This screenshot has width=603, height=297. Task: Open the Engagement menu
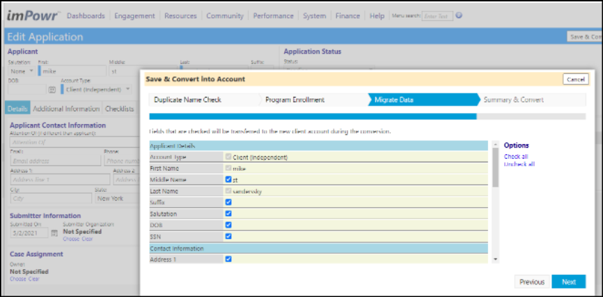[x=134, y=16]
